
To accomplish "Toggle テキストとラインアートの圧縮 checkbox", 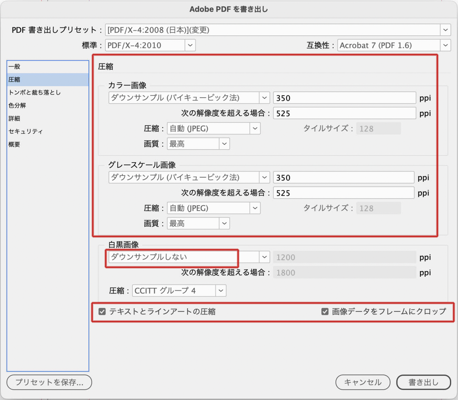I will (102, 311).
